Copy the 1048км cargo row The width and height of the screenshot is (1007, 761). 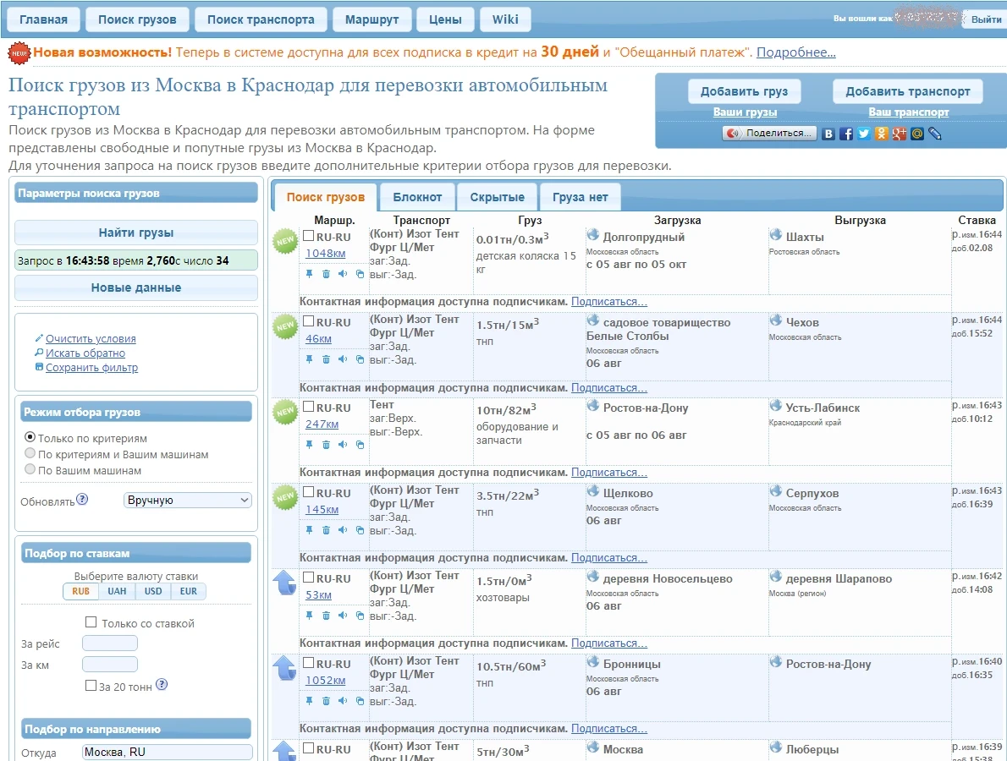pyautogui.click(x=360, y=274)
